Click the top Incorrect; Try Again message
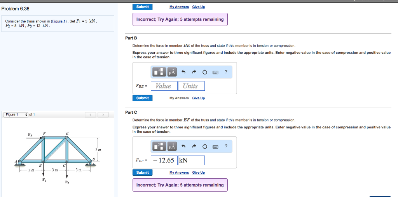The width and height of the screenshot is (398, 197). tap(180, 19)
